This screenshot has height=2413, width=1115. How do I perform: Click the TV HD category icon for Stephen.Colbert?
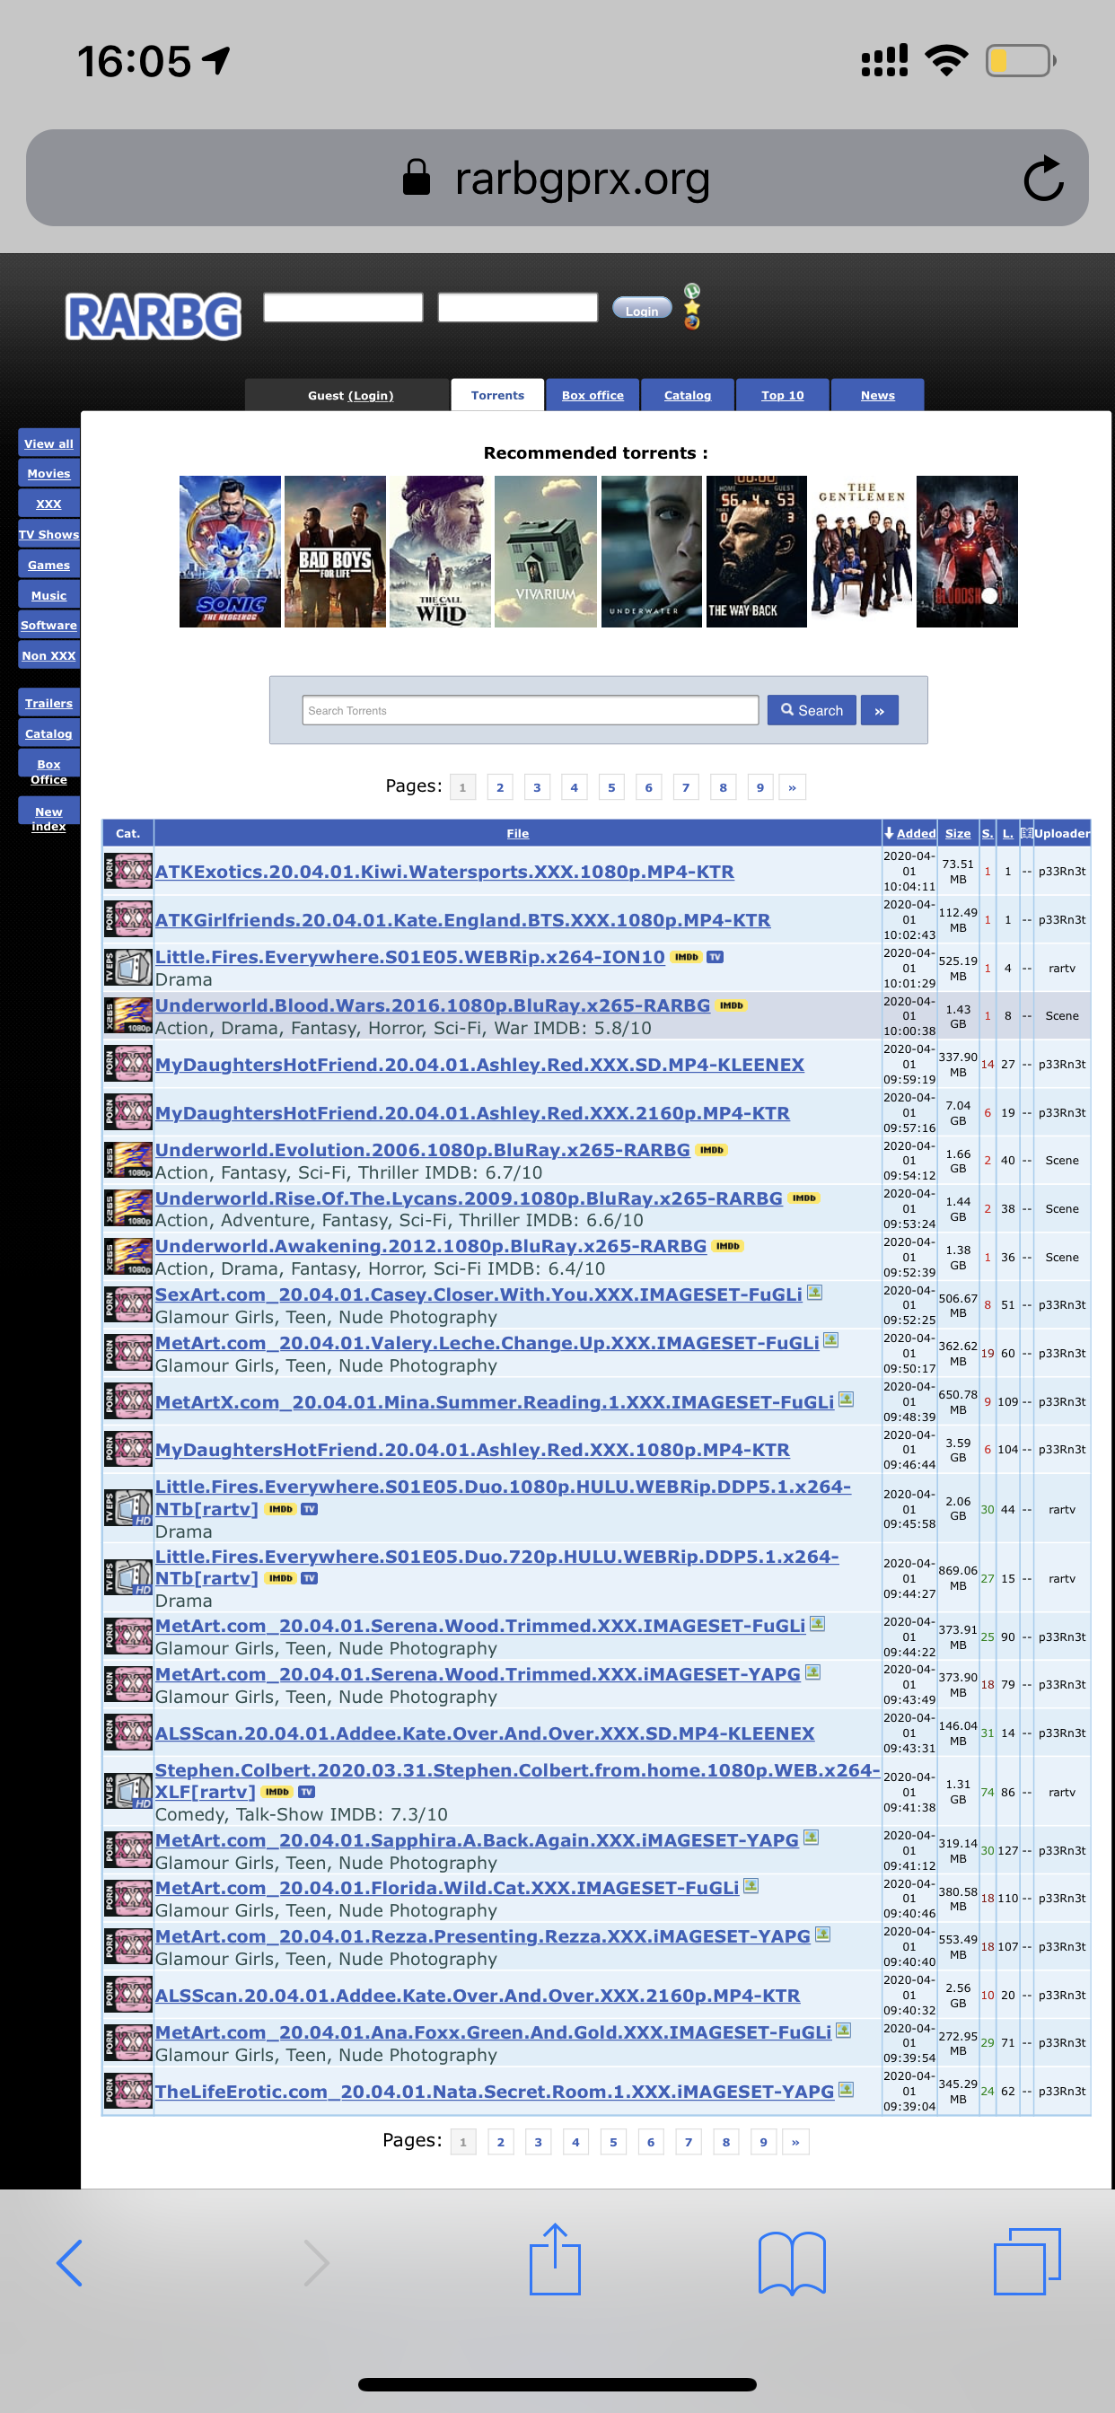click(127, 1791)
